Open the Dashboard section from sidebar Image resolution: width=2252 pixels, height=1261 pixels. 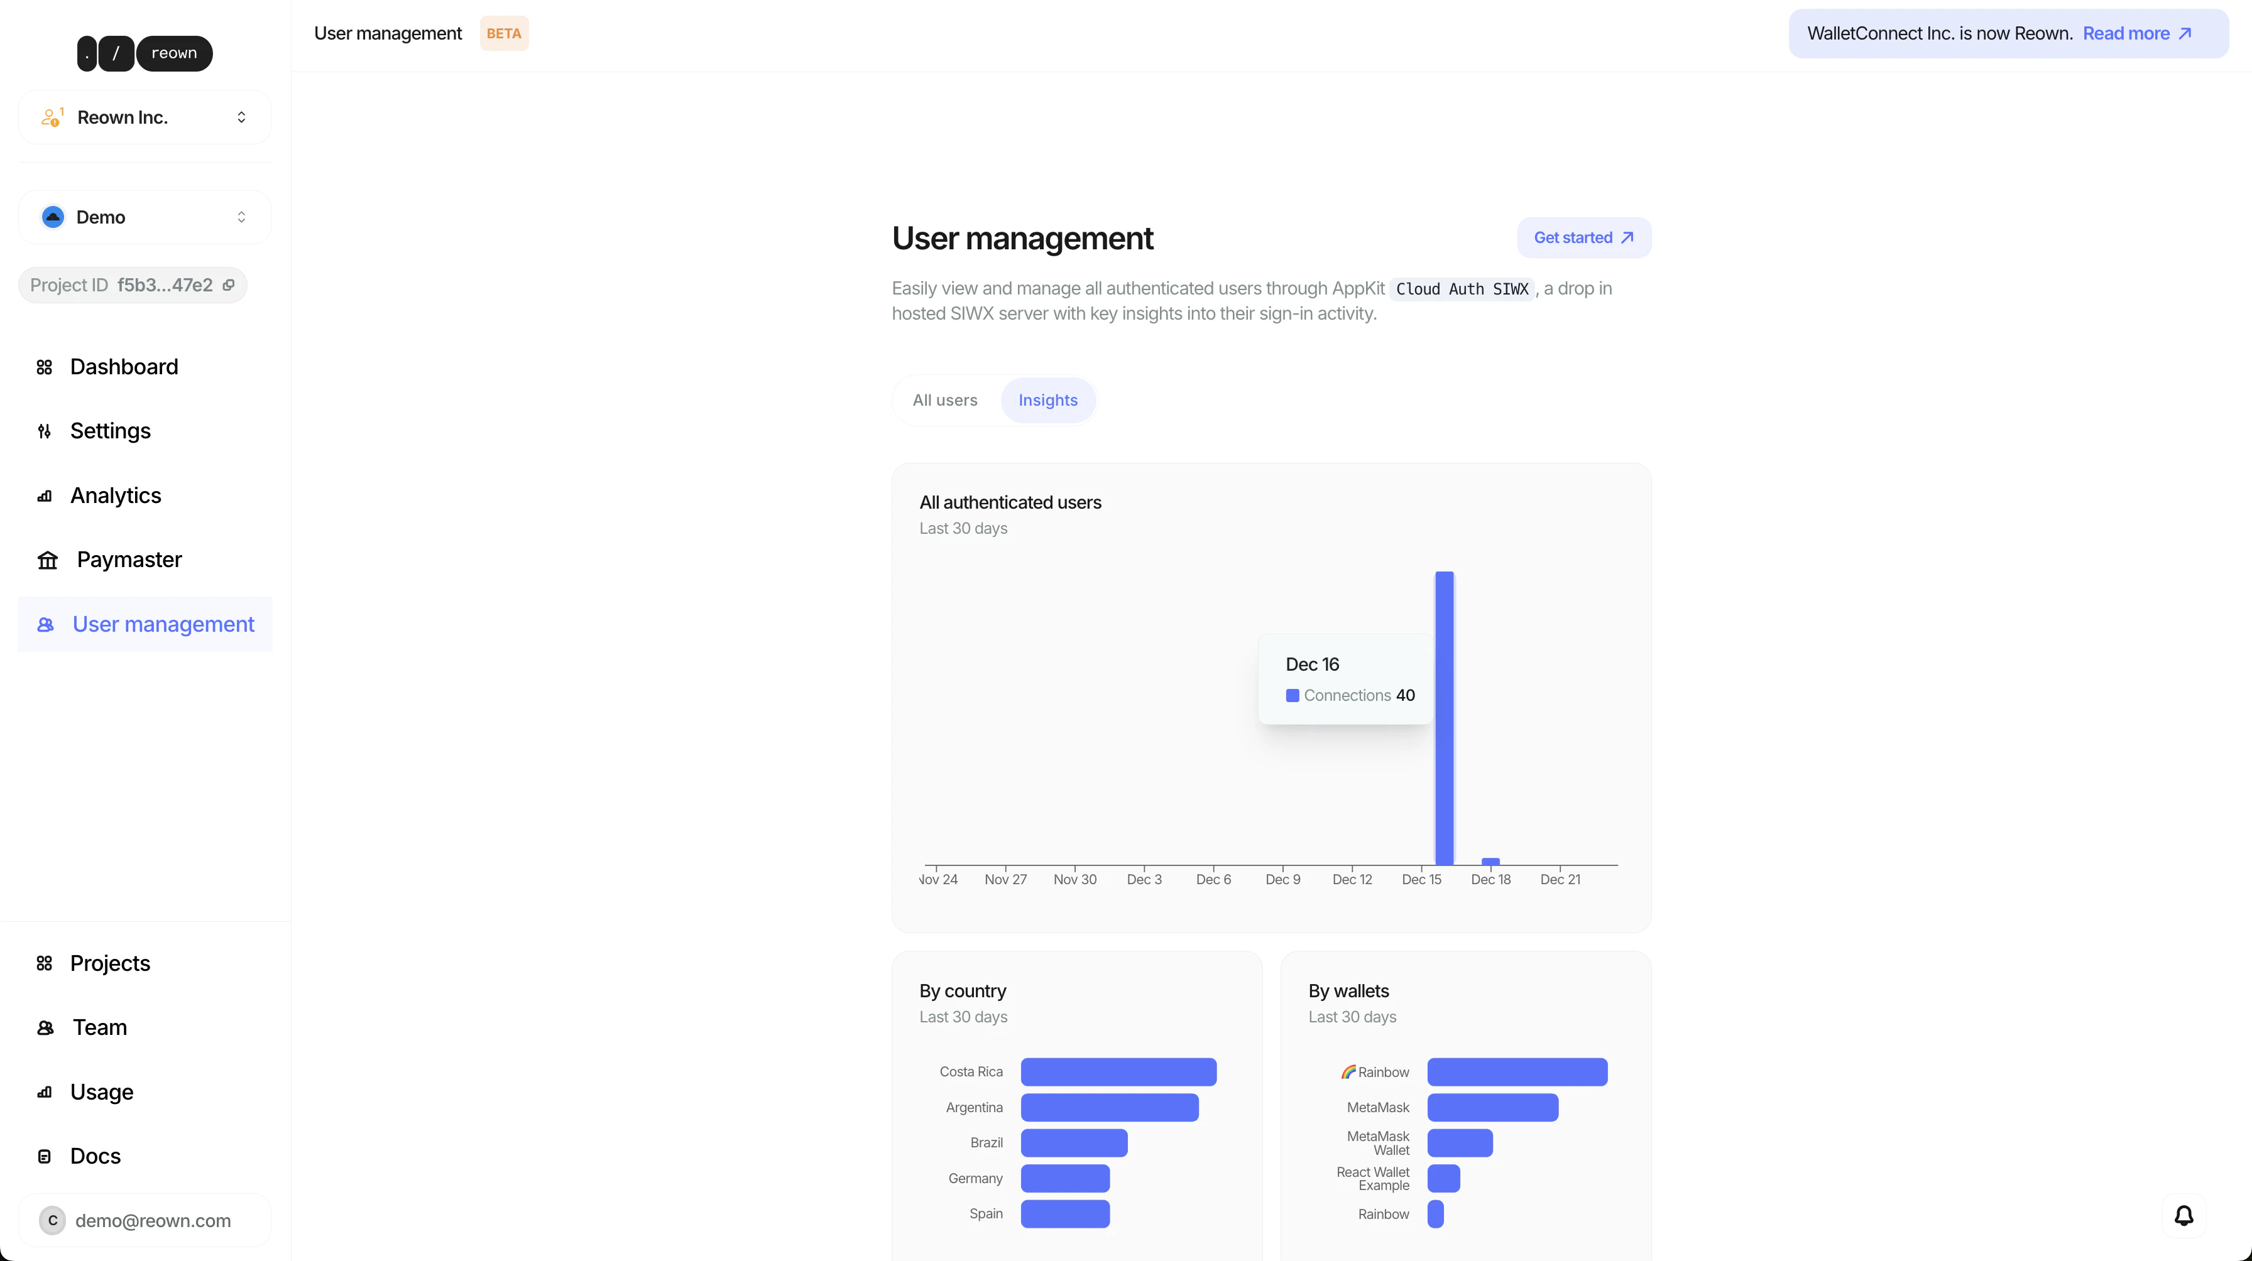[x=124, y=366]
